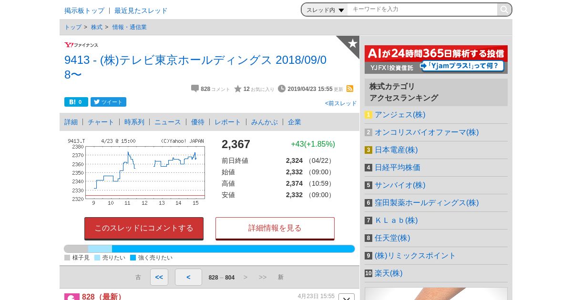Click the 9413.T stock chart image

click(x=136, y=172)
